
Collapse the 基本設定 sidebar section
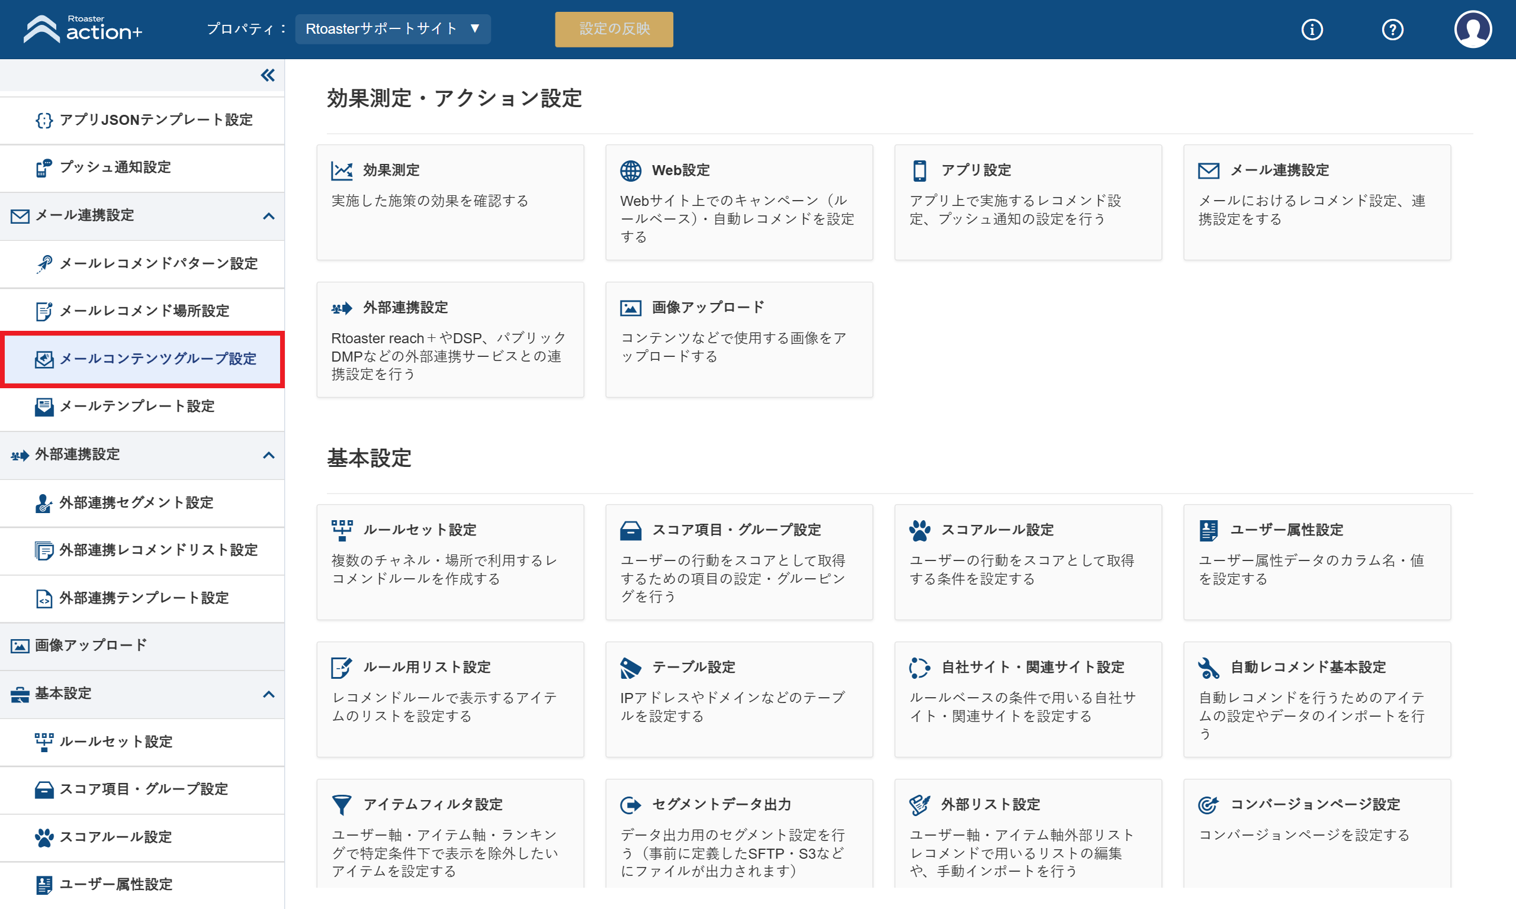(x=268, y=694)
